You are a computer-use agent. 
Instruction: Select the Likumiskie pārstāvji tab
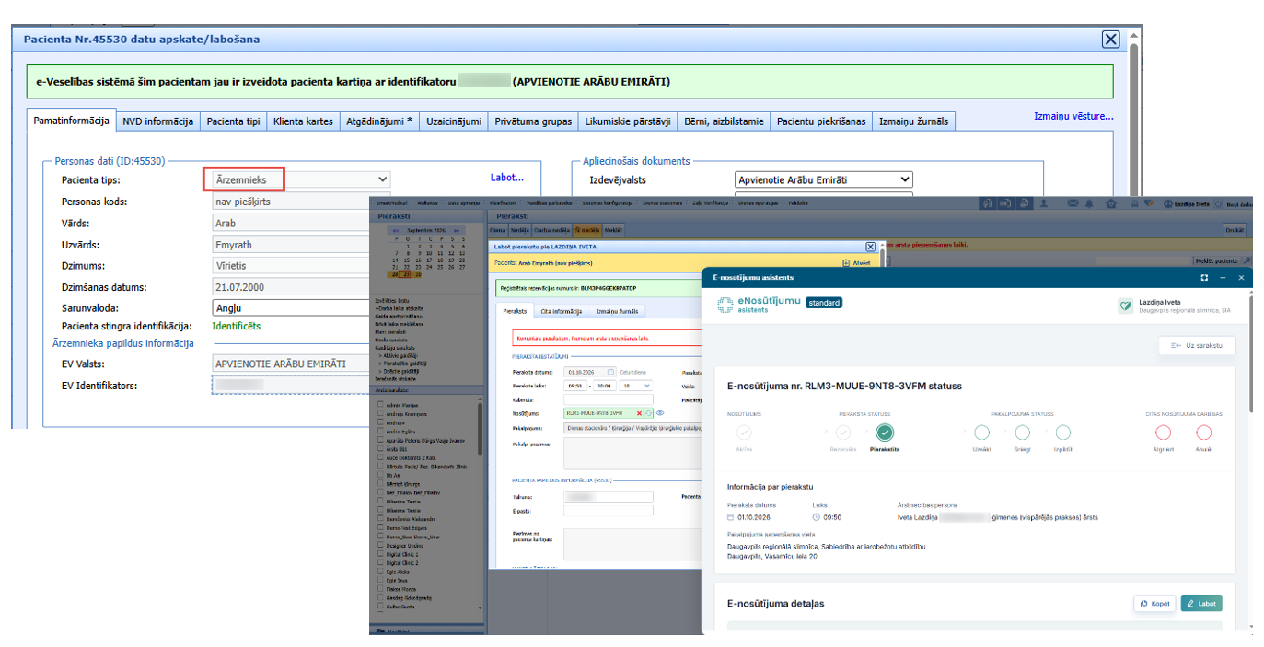(627, 121)
